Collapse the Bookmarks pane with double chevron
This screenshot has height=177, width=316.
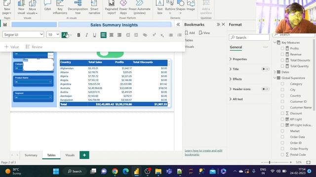(x=218, y=25)
